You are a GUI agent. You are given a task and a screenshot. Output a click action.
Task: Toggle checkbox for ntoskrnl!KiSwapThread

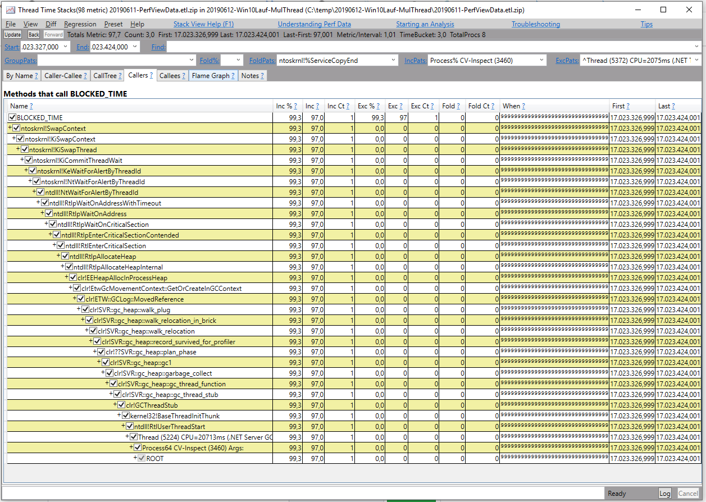point(25,150)
